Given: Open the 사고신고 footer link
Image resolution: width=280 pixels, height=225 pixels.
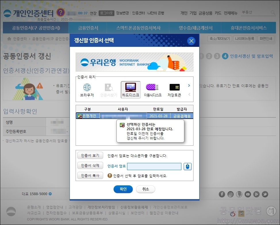Looking at the screenshot, I should (34, 213).
